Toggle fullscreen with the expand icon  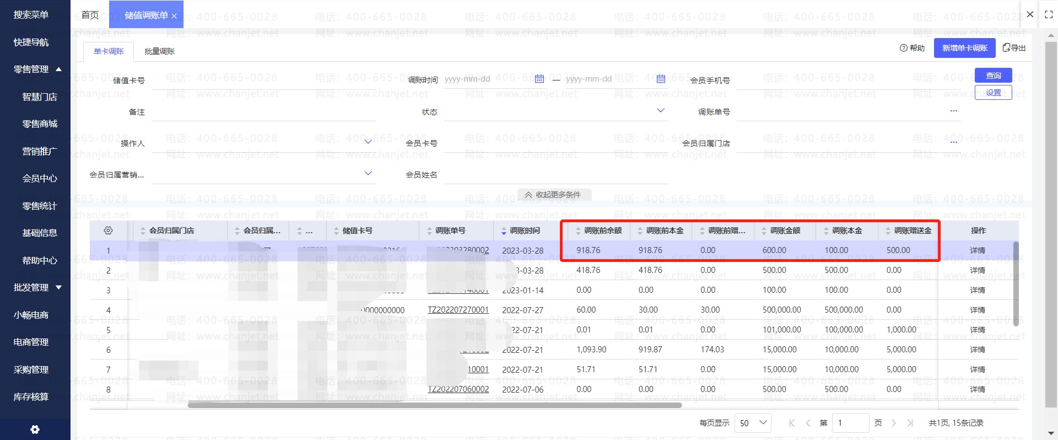click(1049, 15)
